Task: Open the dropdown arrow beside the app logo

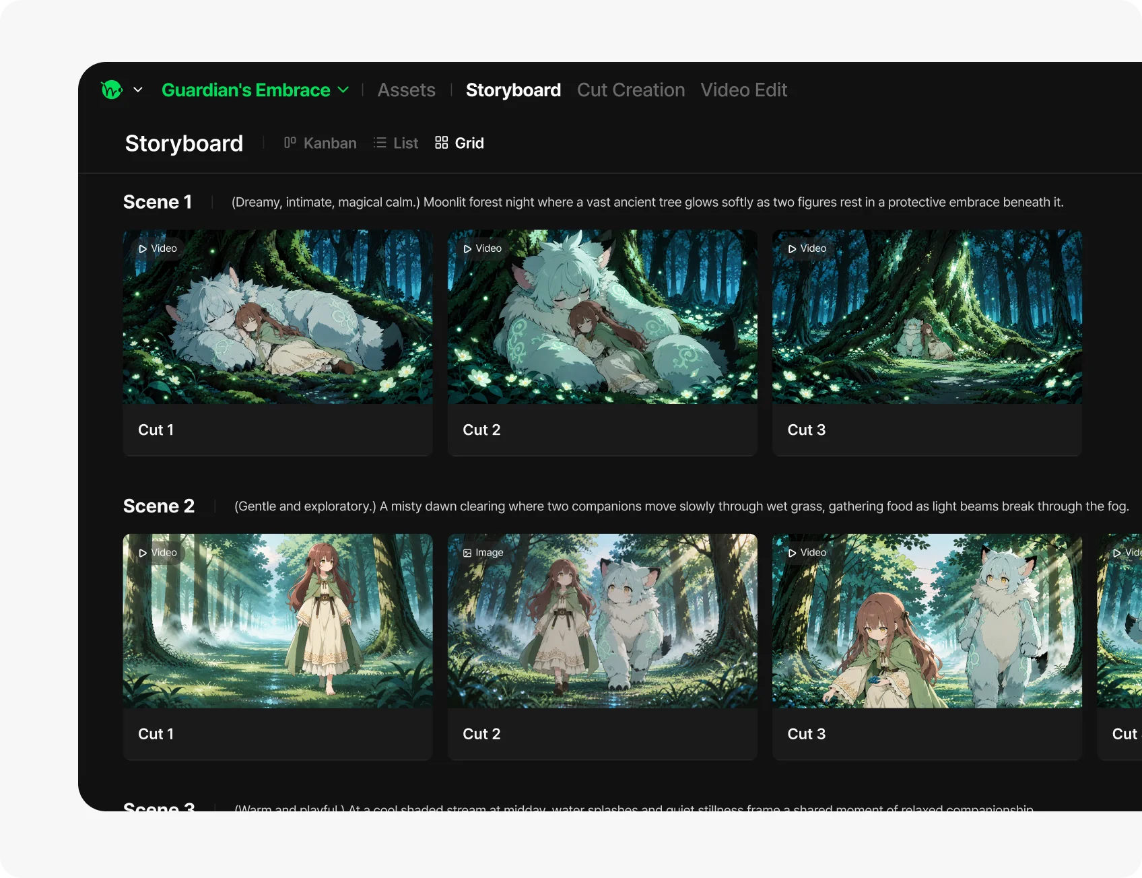Action: (138, 90)
